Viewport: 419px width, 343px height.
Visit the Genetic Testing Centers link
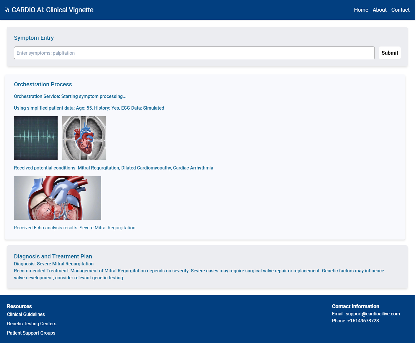[x=32, y=324]
